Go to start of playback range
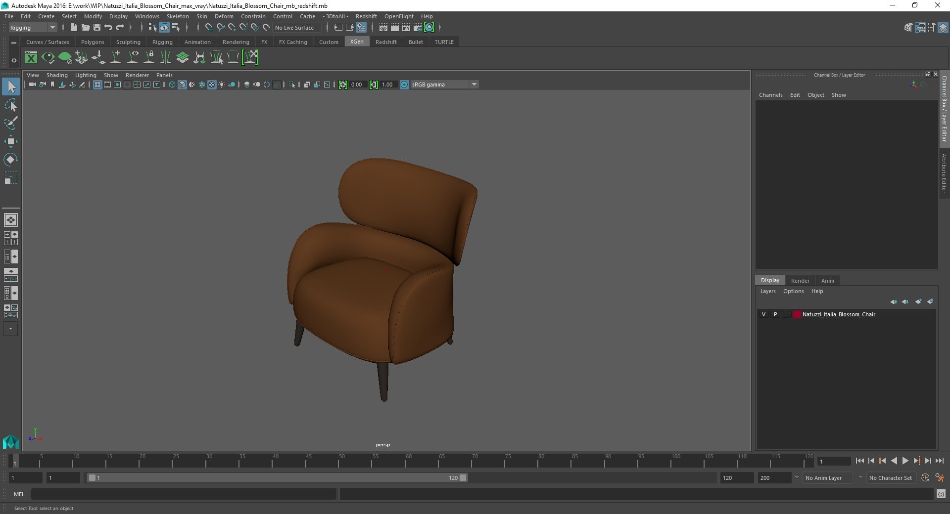Image resolution: width=950 pixels, height=514 pixels. click(859, 461)
